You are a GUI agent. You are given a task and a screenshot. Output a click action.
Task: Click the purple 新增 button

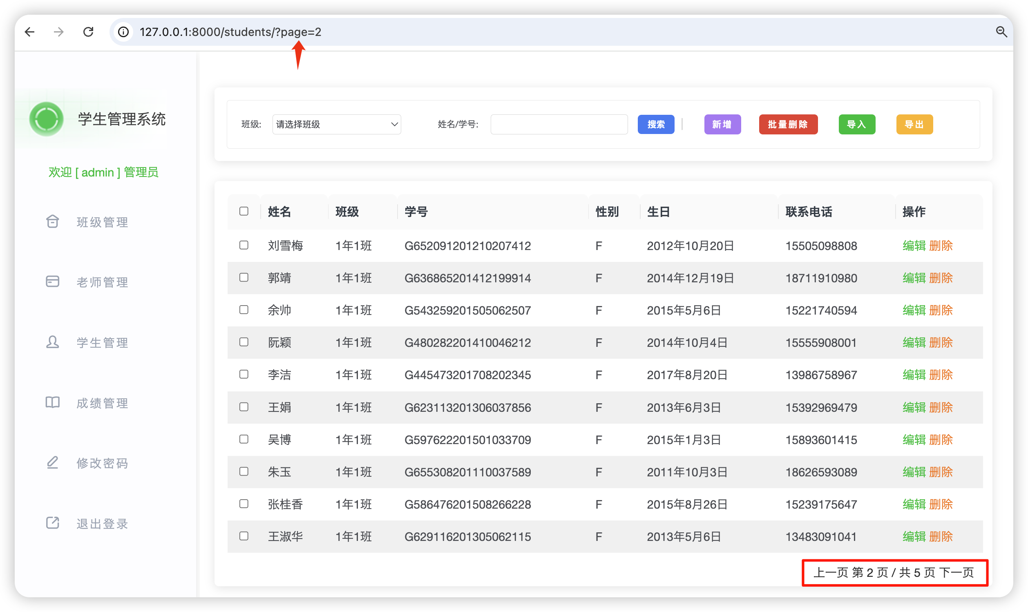(722, 124)
